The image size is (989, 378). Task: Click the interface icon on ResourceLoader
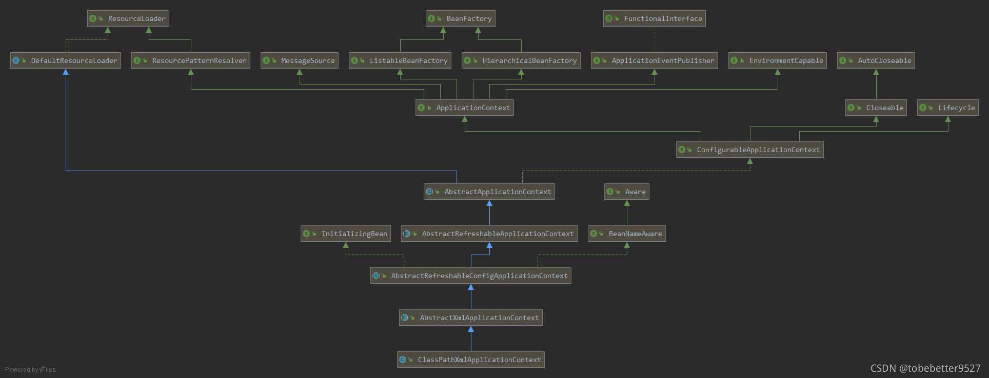(x=93, y=18)
